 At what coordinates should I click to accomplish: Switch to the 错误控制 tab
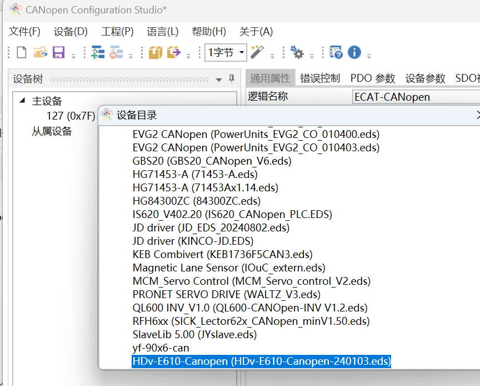(x=320, y=78)
